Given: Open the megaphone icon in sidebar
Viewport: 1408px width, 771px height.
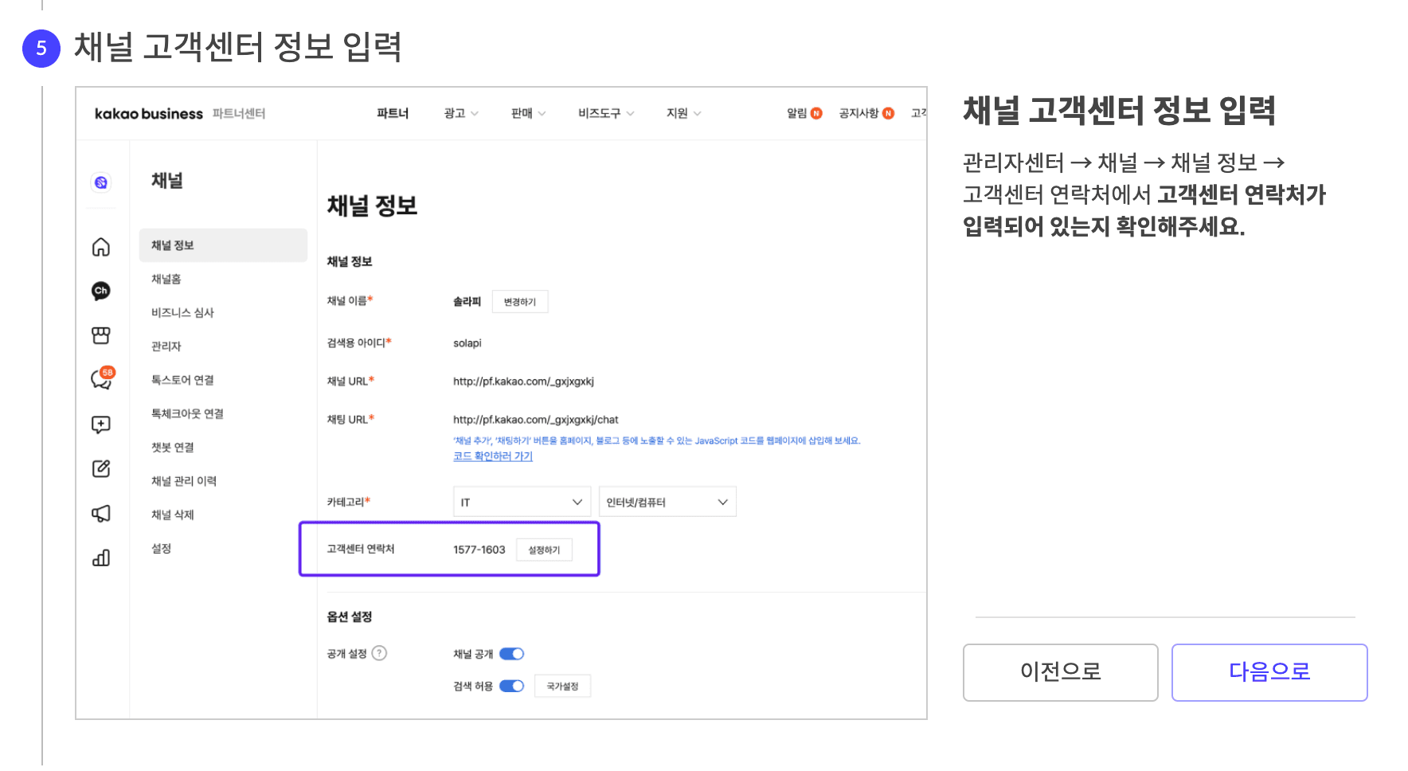Looking at the screenshot, I should pyautogui.click(x=101, y=513).
